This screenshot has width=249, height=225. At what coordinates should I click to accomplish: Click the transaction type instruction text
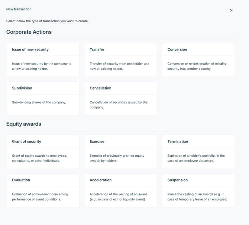tap(47, 21)
